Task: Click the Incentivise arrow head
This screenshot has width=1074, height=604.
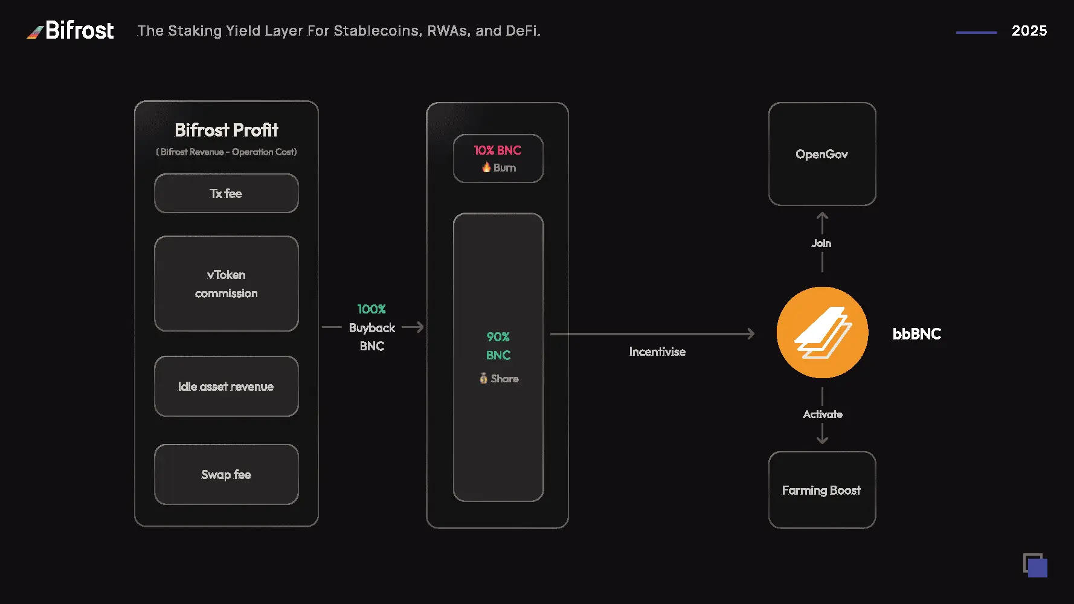Action: [x=751, y=333]
